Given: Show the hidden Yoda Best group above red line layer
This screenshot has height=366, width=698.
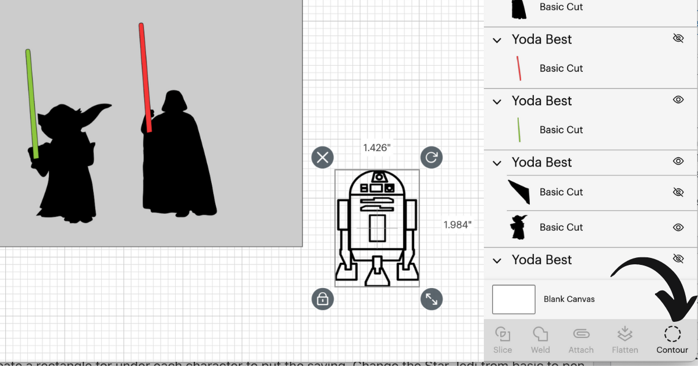Looking at the screenshot, I should (x=678, y=39).
